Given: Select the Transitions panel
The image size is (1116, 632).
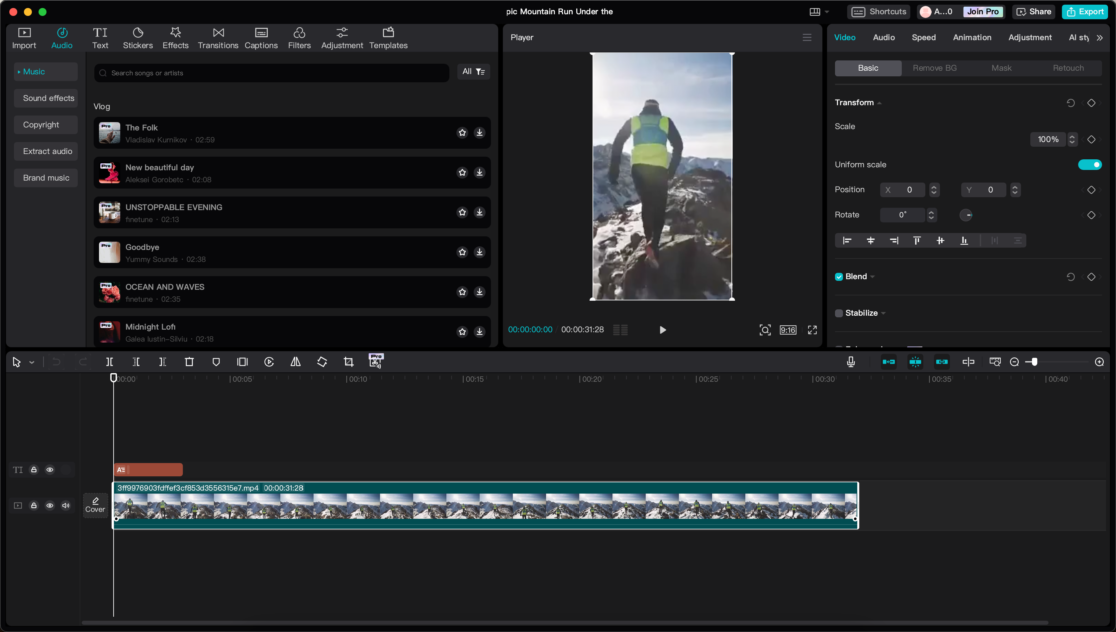Looking at the screenshot, I should click(218, 37).
